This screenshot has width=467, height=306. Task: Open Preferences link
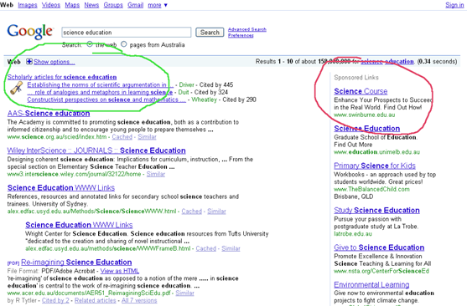pos(241,35)
